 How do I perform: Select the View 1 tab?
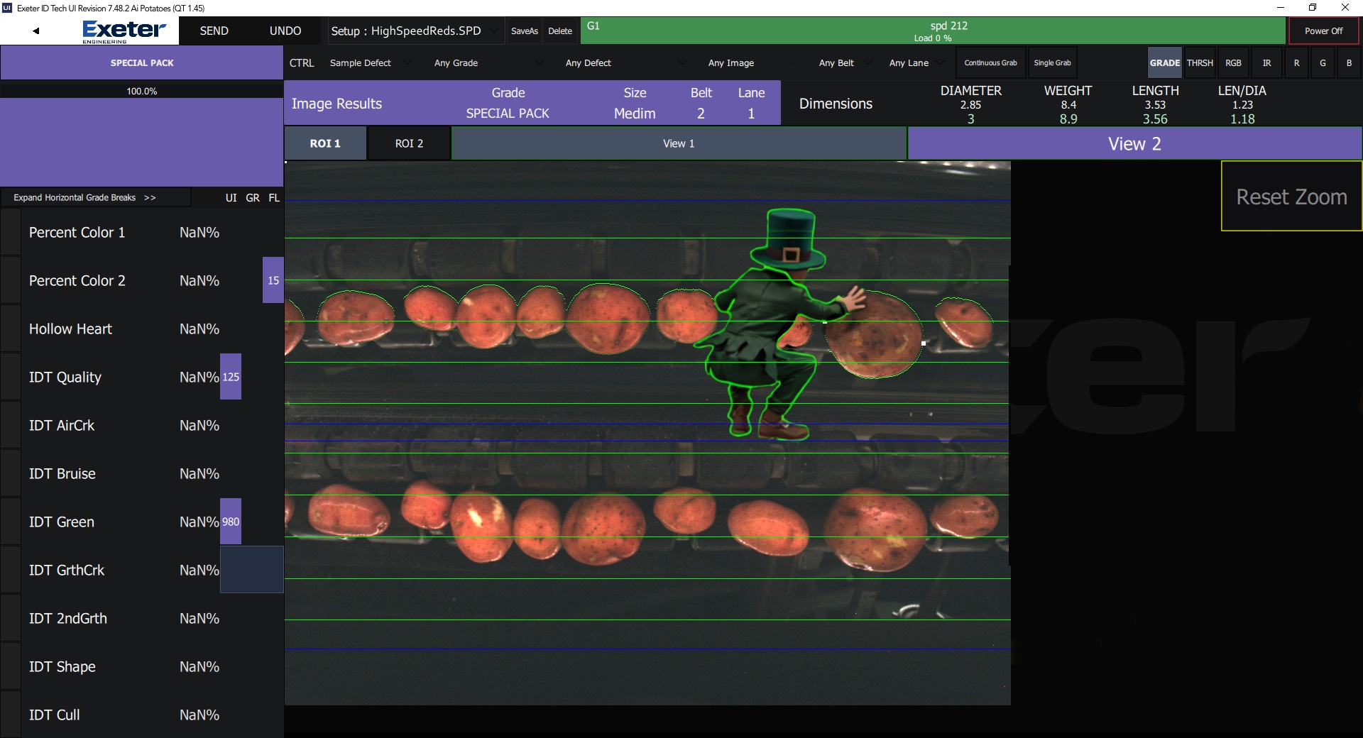[679, 143]
